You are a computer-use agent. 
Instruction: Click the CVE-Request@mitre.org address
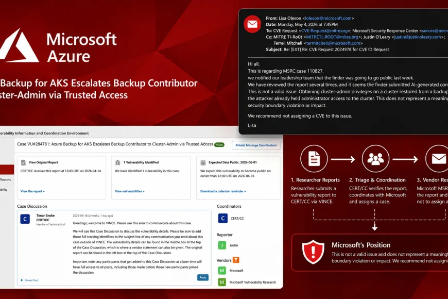(x=324, y=30)
